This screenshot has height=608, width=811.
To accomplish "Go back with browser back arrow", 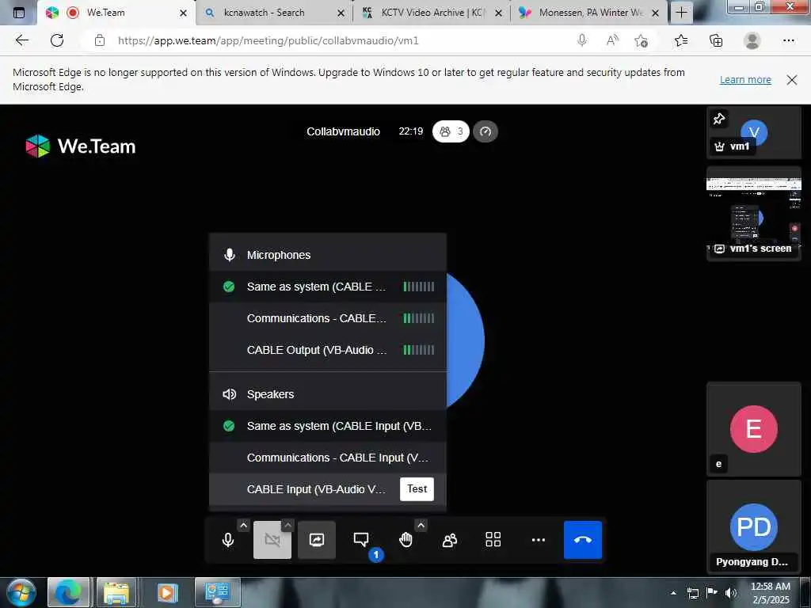I will tap(21, 40).
